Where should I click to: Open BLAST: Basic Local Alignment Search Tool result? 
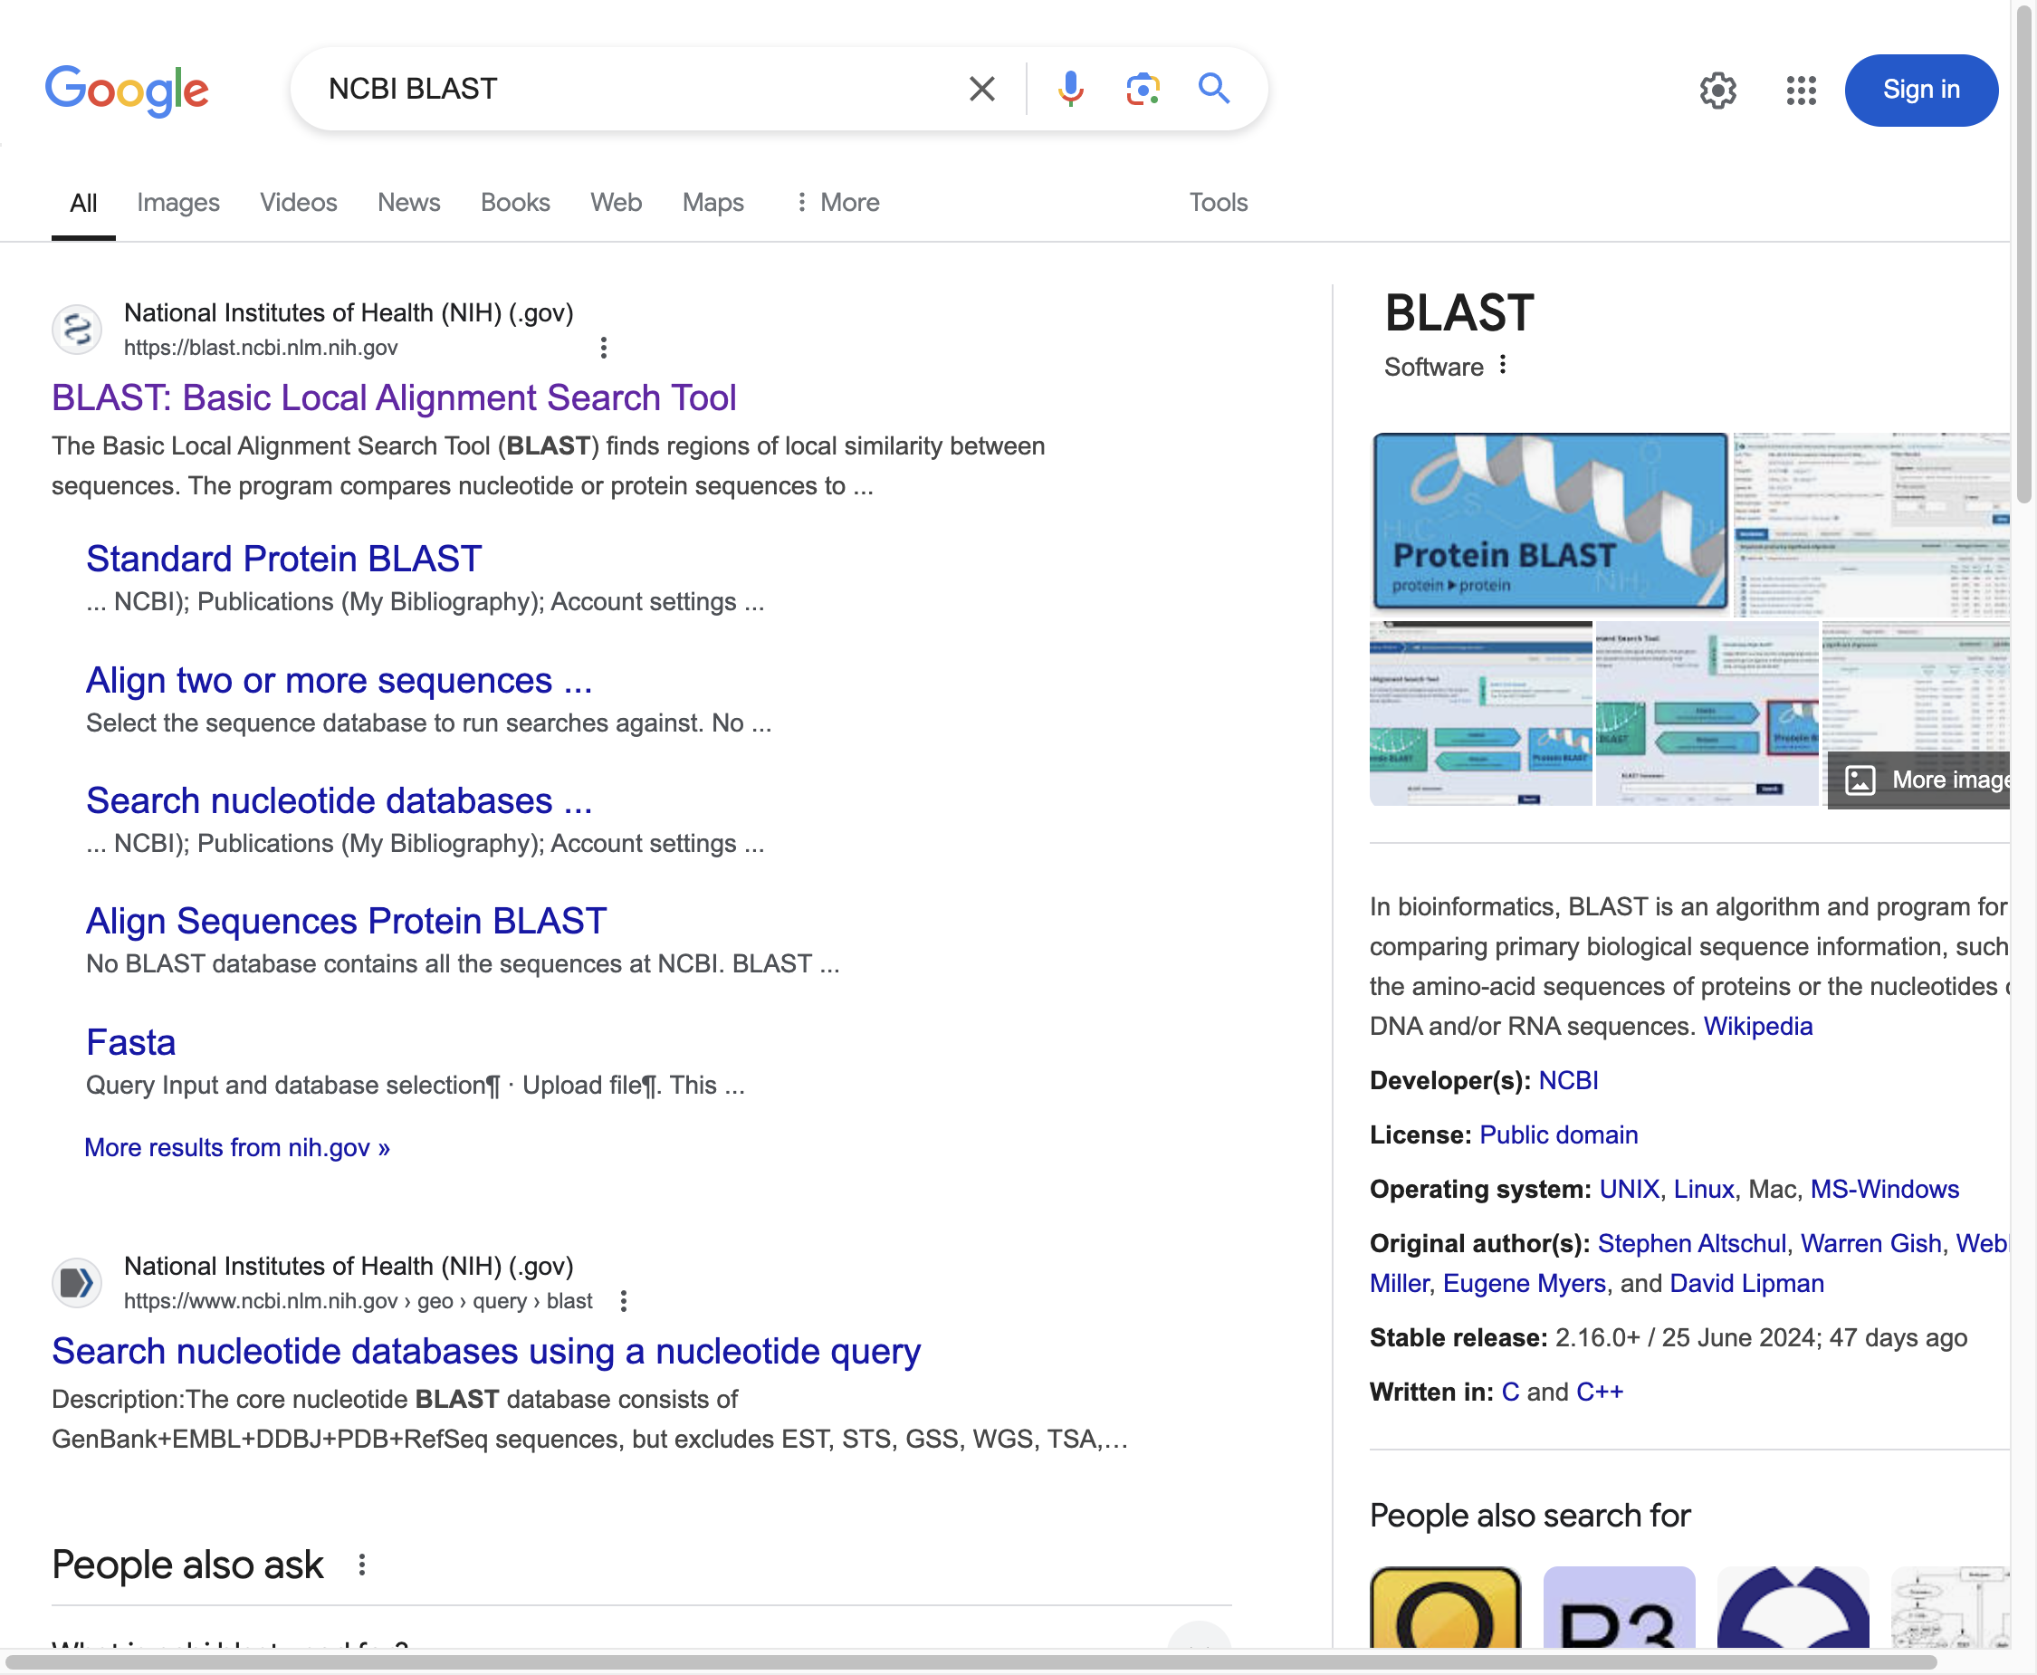point(394,397)
